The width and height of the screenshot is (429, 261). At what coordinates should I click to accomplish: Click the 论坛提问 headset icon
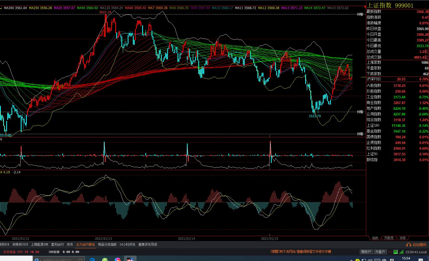click(409, 245)
